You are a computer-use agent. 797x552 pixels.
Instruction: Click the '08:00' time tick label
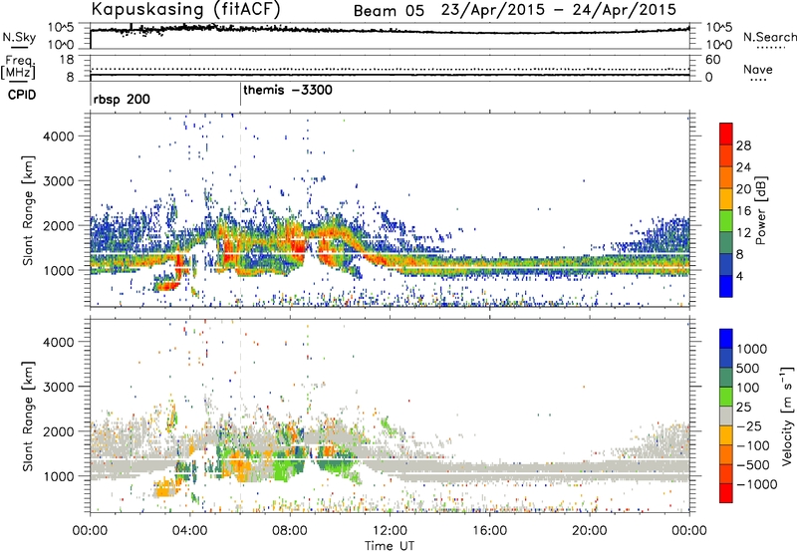[x=290, y=531]
